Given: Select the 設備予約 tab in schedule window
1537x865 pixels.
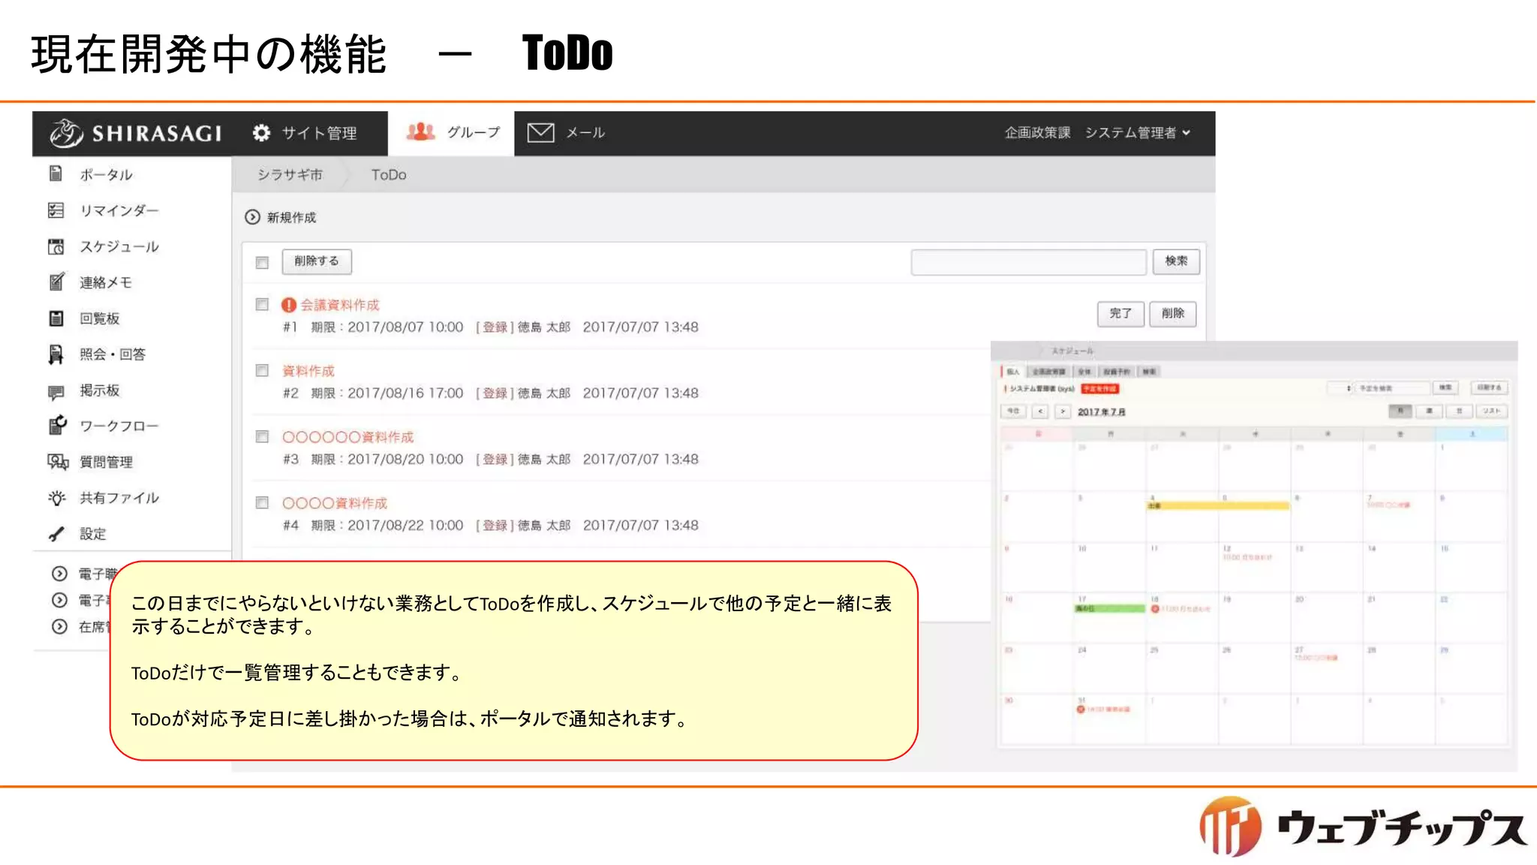Looking at the screenshot, I should (1116, 372).
